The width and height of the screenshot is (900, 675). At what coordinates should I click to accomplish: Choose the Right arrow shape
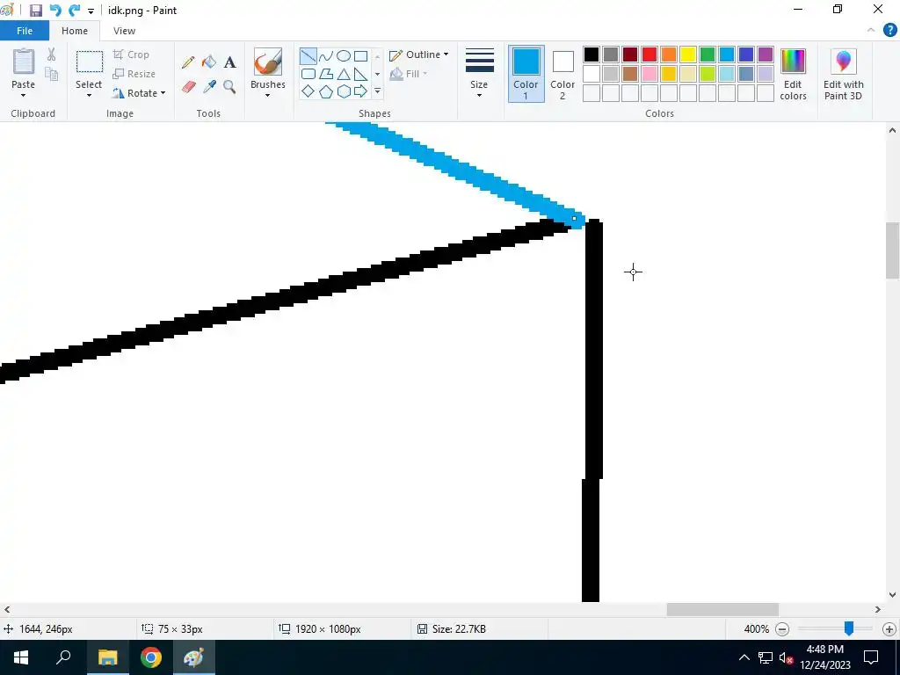pyautogui.click(x=360, y=91)
